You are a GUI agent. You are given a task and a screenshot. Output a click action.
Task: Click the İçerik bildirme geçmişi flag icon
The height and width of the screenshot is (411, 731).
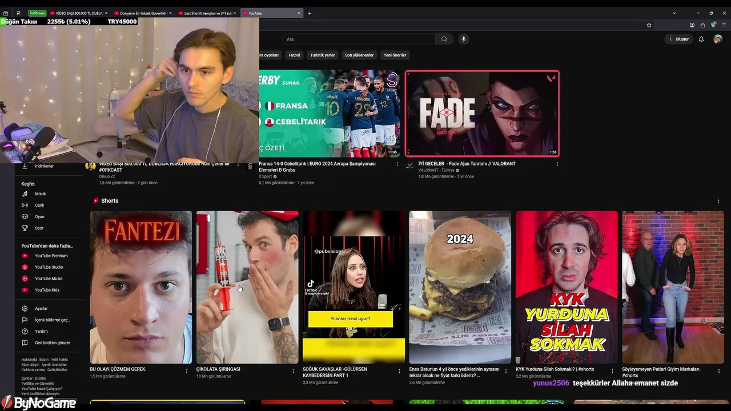click(x=25, y=320)
